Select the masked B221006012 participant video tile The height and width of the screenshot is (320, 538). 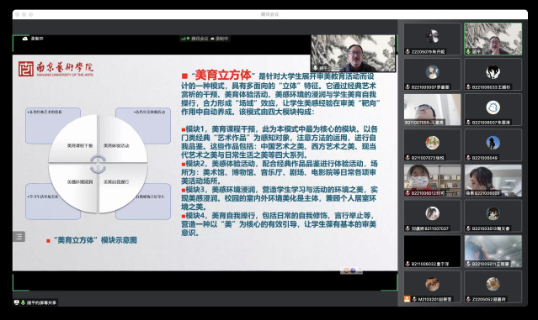pyautogui.click(x=432, y=181)
